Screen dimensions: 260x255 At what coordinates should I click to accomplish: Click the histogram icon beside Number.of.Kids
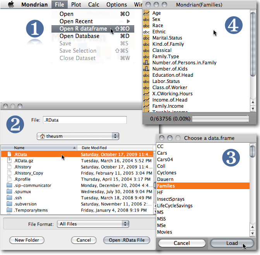[146, 69]
